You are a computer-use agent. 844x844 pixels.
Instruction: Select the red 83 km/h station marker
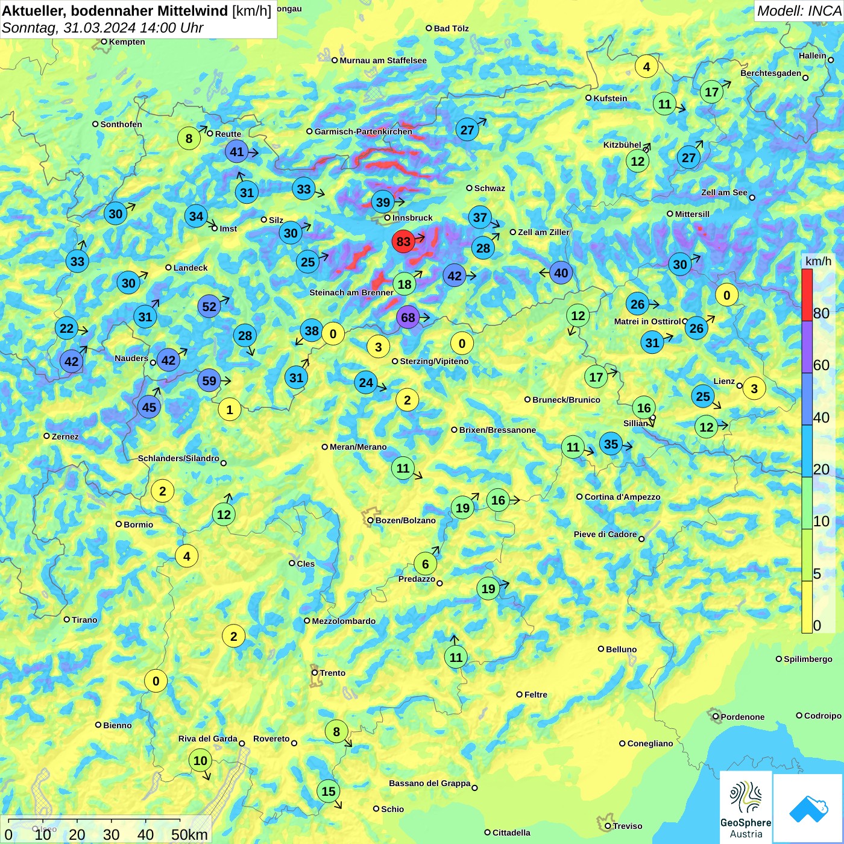coord(403,242)
